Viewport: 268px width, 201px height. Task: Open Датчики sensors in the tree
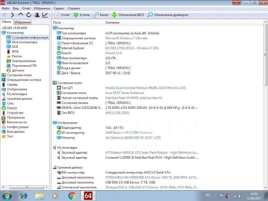[x=18, y=70]
